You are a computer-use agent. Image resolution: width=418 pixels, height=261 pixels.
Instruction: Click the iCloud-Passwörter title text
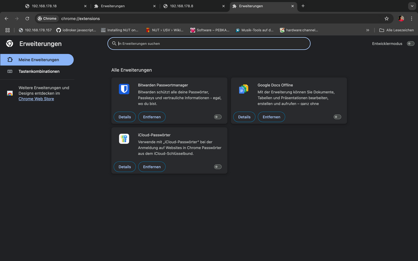click(x=154, y=135)
